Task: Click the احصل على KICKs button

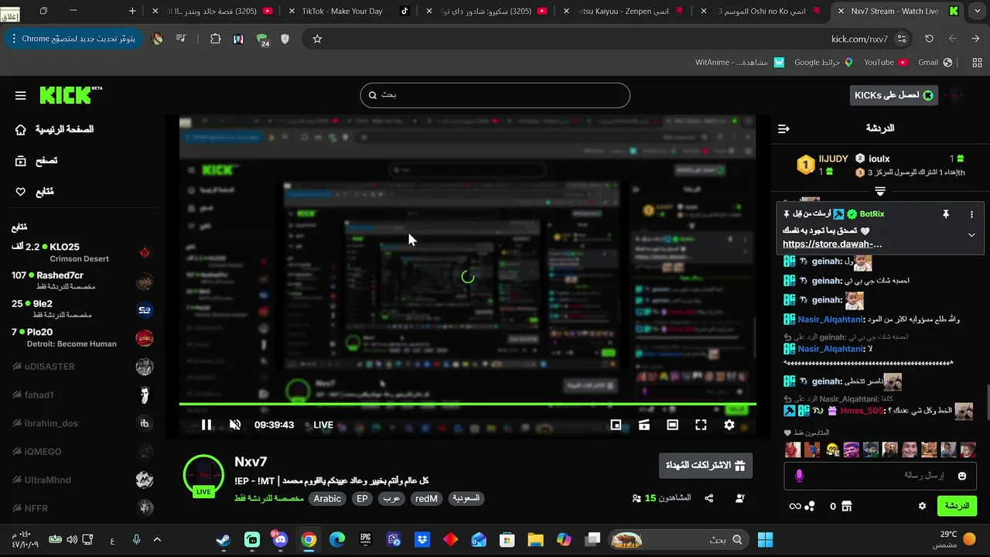Action: [x=893, y=95]
